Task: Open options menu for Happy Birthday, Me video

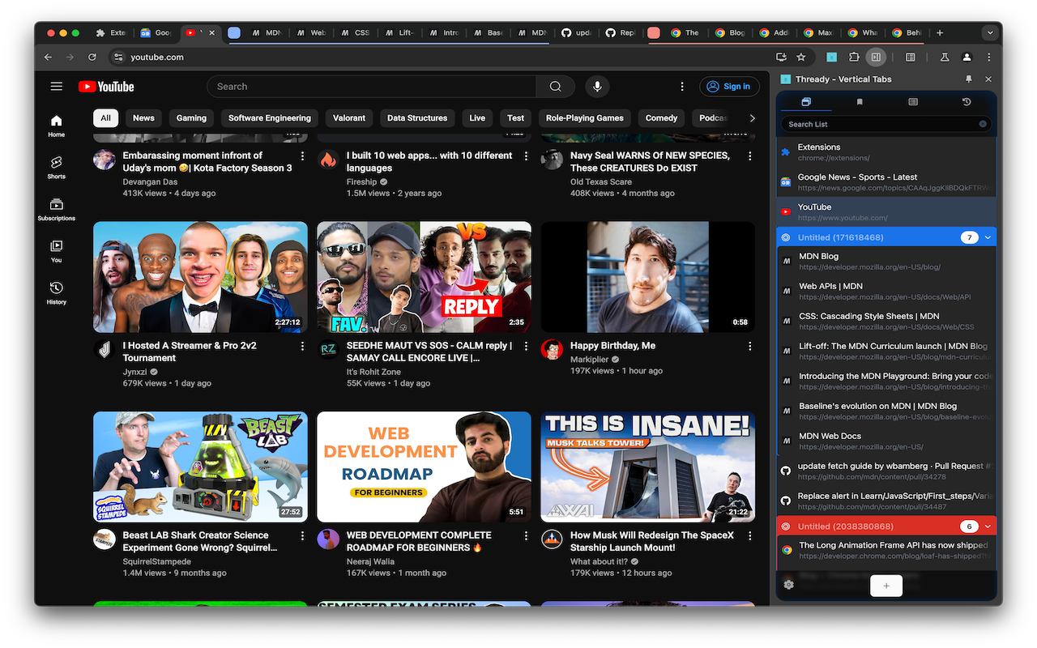Action: [x=749, y=346]
